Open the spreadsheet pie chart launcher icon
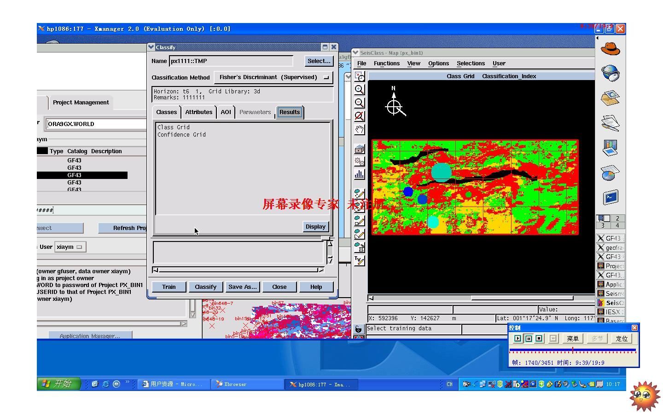This screenshot has width=663, height=414. point(611,173)
